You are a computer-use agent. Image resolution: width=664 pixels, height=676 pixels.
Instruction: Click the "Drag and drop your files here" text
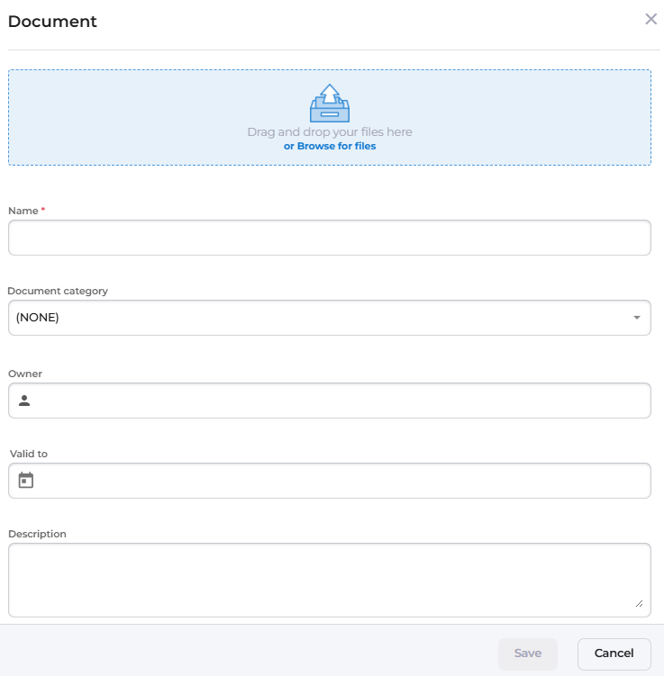coord(330,131)
